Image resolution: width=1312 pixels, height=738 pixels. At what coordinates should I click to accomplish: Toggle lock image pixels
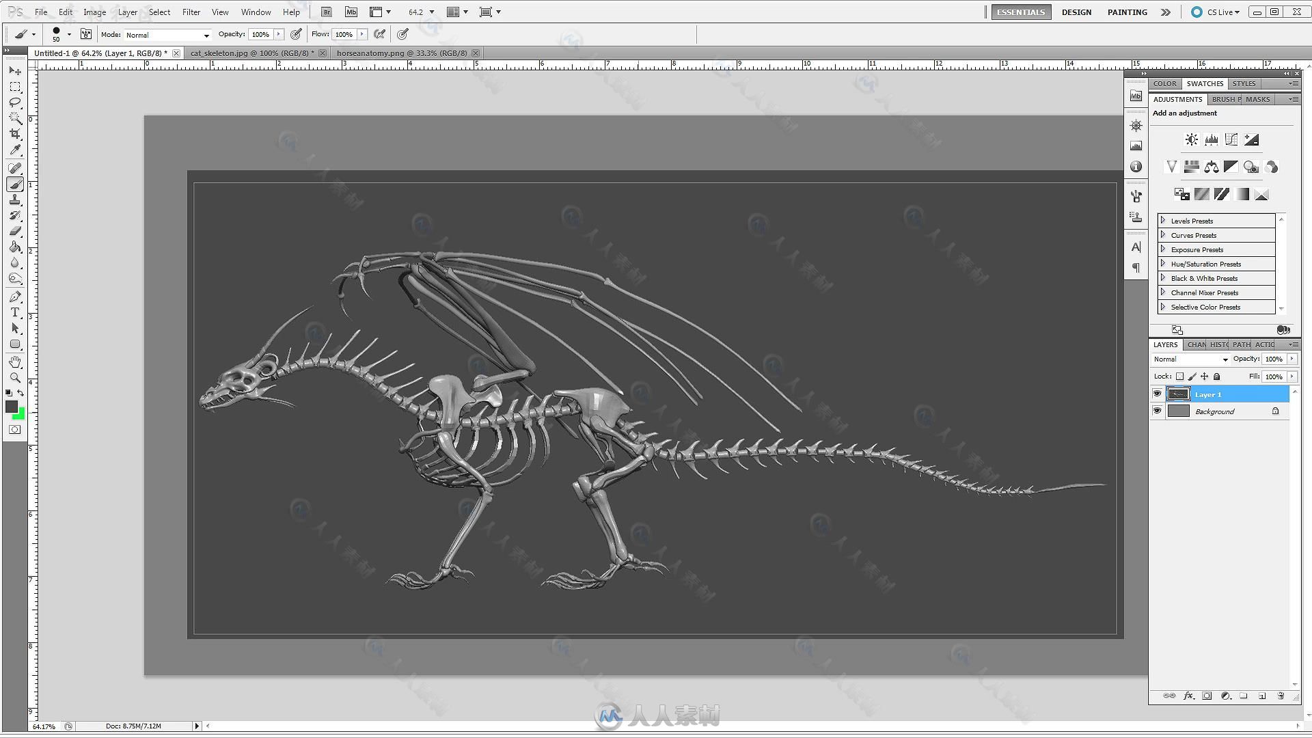(1192, 377)
